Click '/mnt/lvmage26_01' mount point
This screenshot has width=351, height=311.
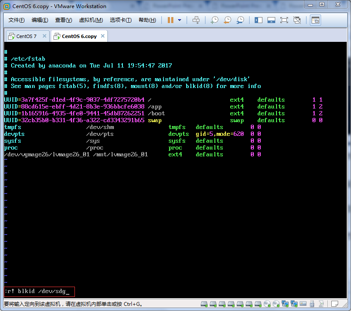120,155
